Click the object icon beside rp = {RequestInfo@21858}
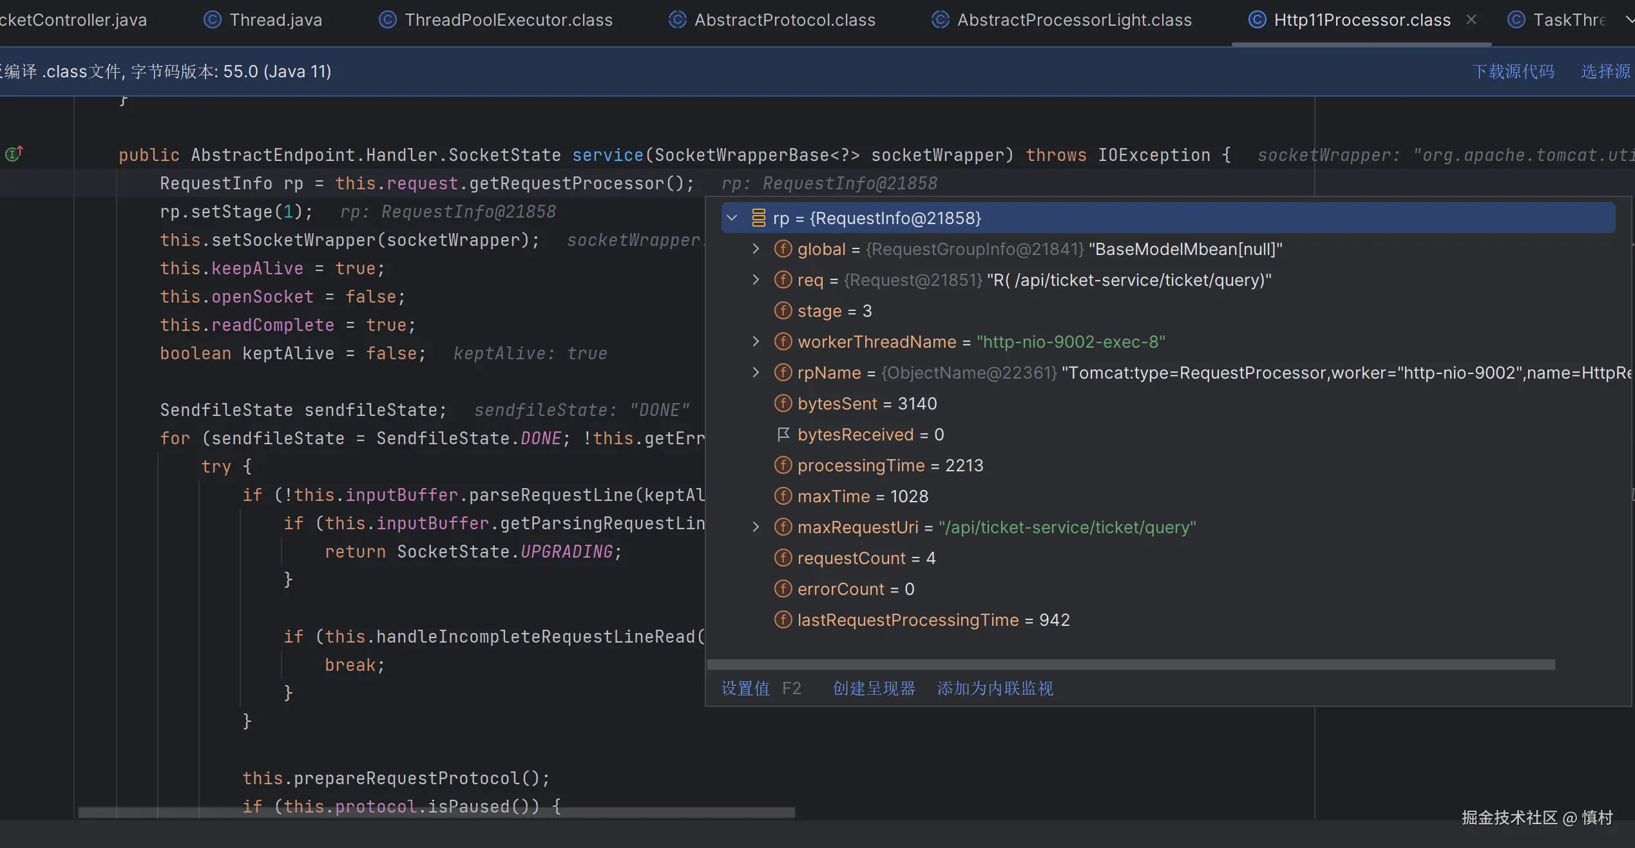Screen dimensions: 1635x848 [759, 218]
